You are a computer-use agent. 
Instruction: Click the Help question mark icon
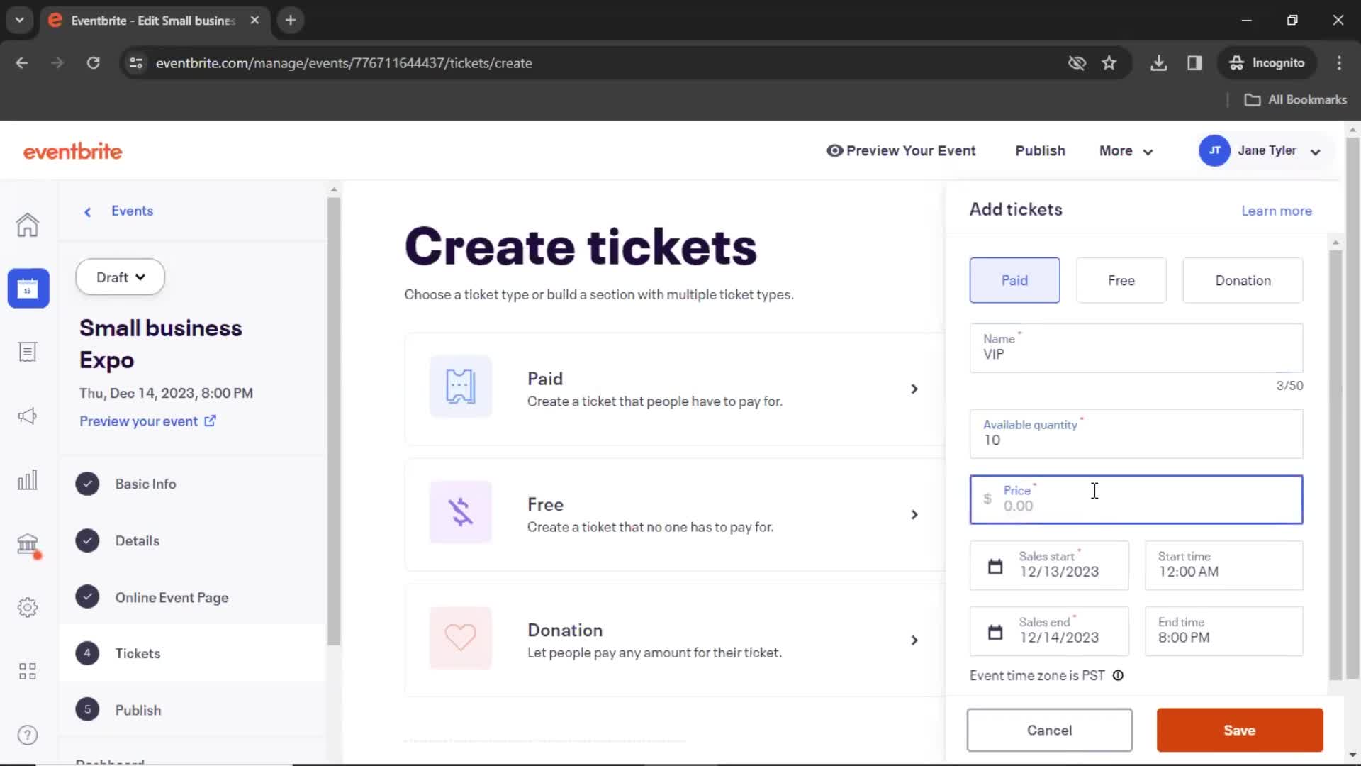[26, 734]
